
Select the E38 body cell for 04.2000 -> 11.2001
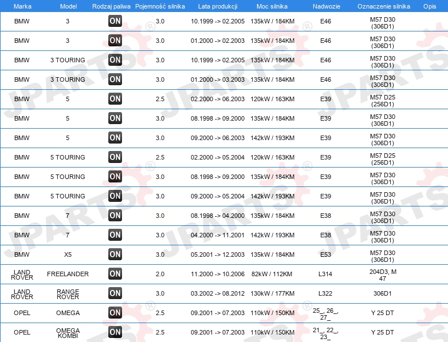tap(325, 235)
